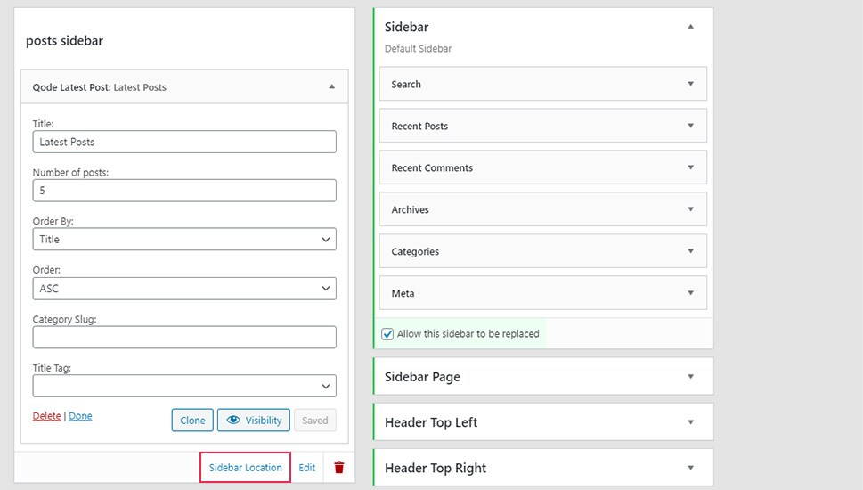Collapse the Qode Latest Post widget arrow
Viewport: 863px width, 490px height.
point(332,86)
